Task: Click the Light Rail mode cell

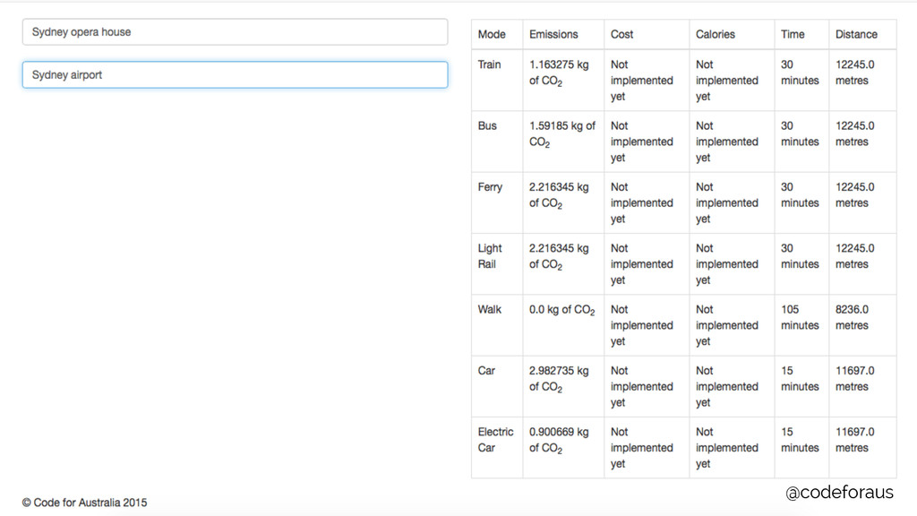Action: (x=490, y=256)
